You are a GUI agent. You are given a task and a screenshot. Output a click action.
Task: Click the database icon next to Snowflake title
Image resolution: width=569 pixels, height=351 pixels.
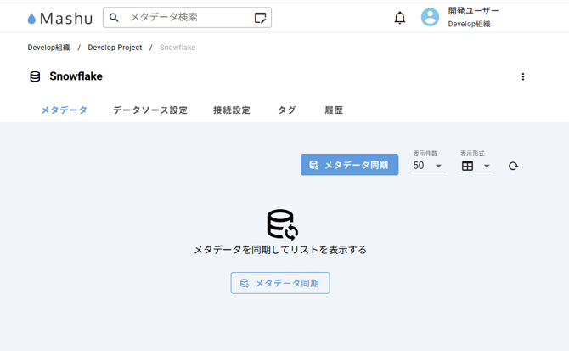35,76
